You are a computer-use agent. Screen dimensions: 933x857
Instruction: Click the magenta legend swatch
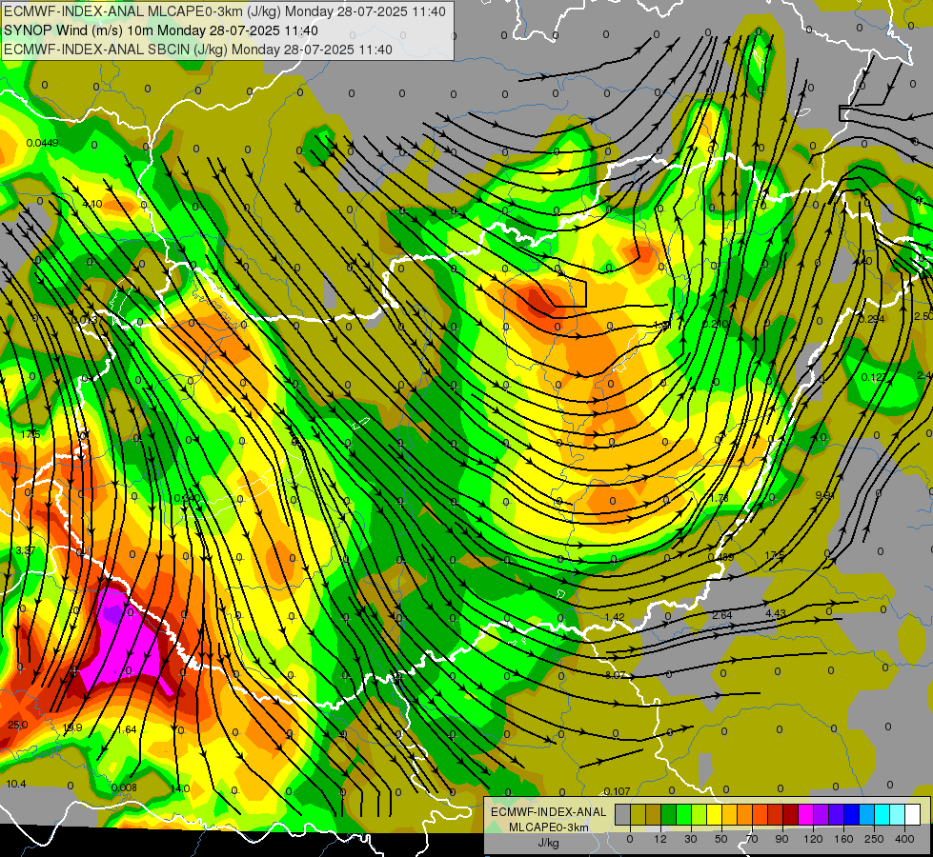[805, 815]
